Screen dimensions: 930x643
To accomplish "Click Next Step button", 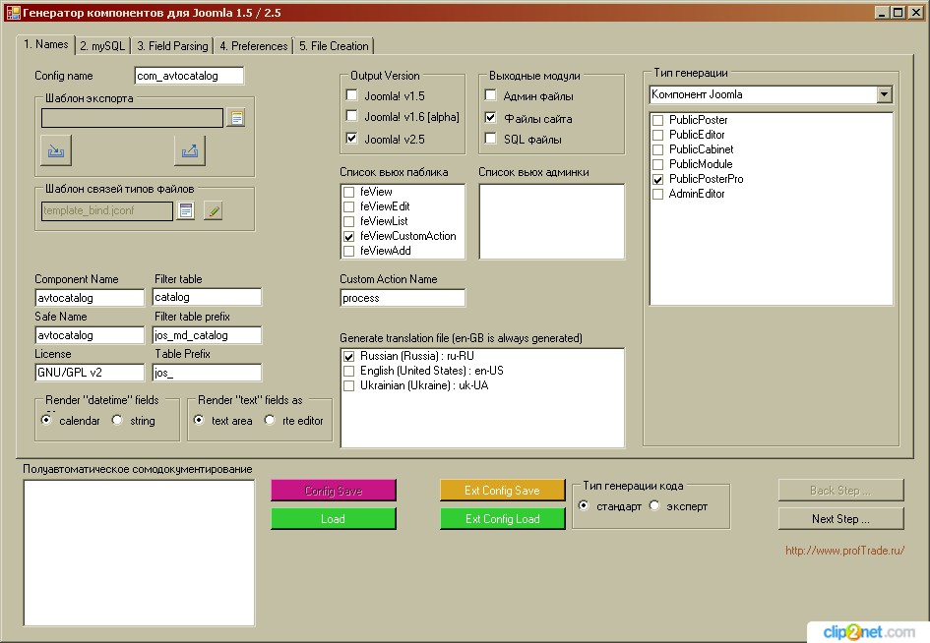I will click(841, 518).
